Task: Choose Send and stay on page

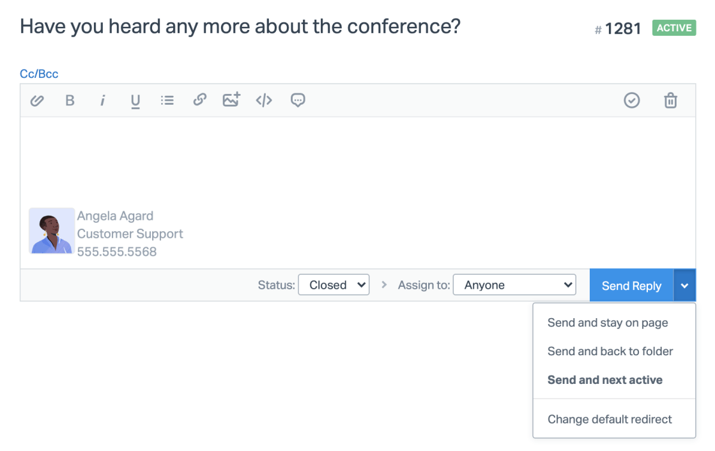Action: tap(608, 323)
